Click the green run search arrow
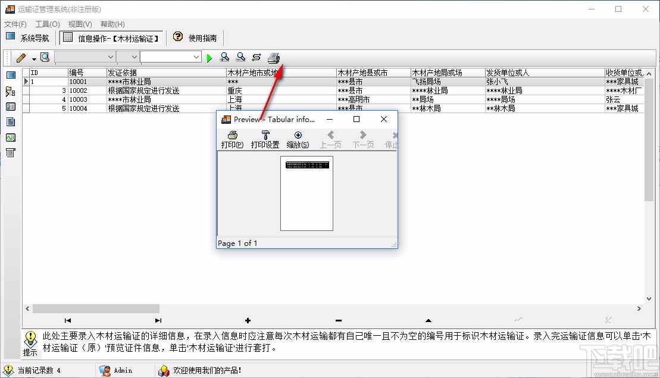The width and height of the screenshot is (660, 378). click(209, 57)
